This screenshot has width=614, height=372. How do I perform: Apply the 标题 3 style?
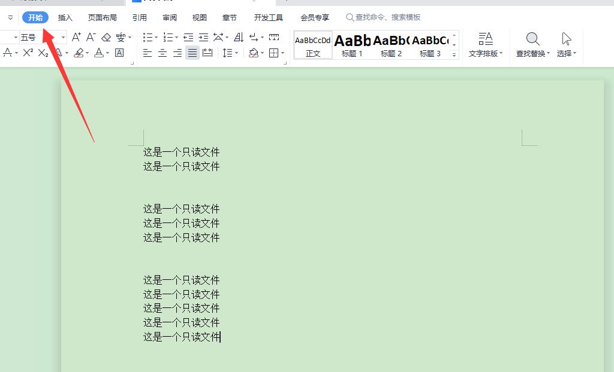coord(430,45)
